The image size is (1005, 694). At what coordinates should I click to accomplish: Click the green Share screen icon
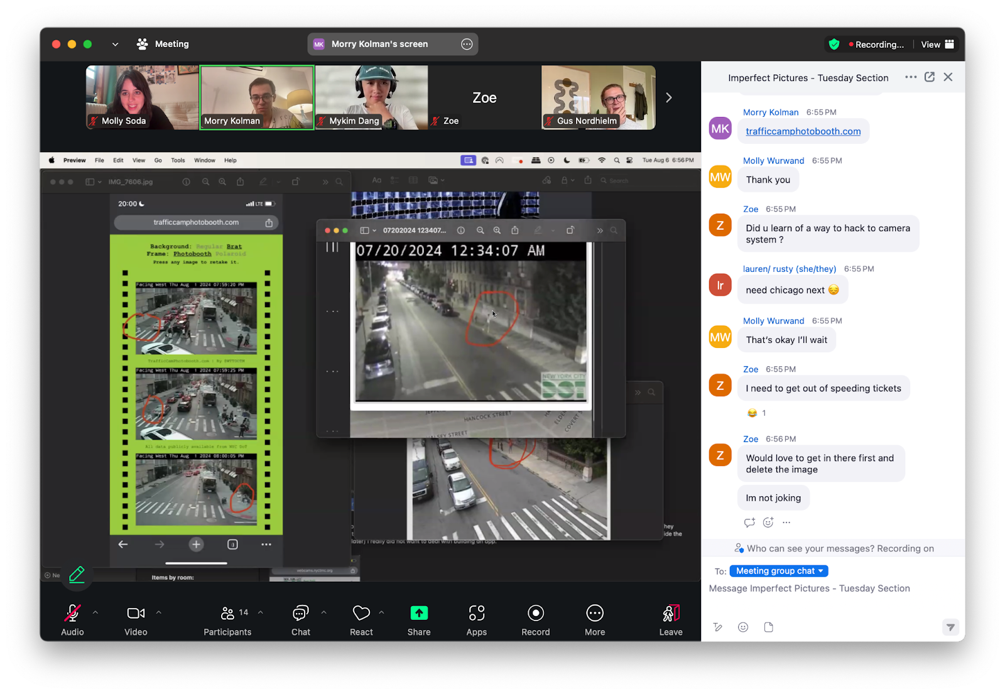coord(419,613)
